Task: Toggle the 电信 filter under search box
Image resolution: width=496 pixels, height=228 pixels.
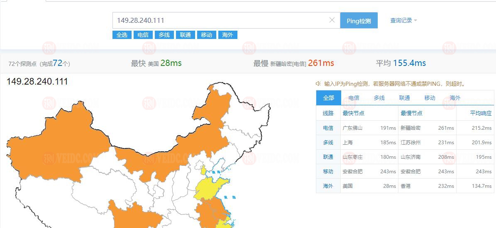Action: pyautogui.click(x=143, y=35)
